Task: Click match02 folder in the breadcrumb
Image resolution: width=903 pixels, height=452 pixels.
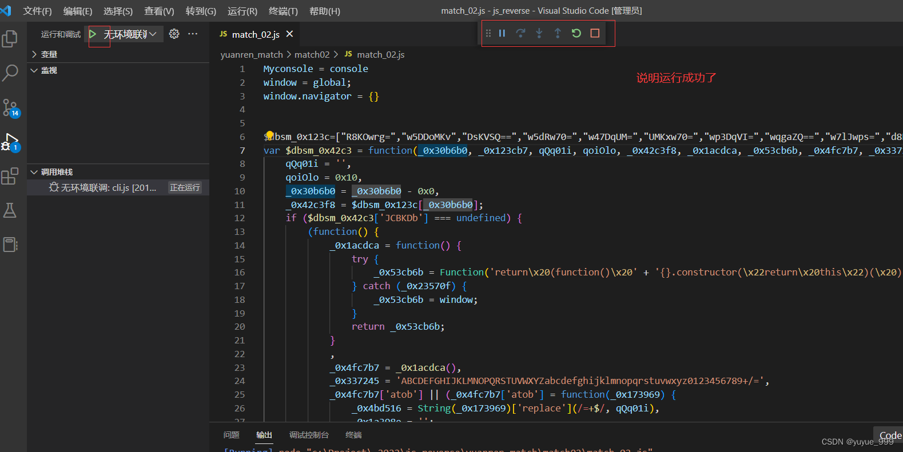Action: click(x=312, y=54)
